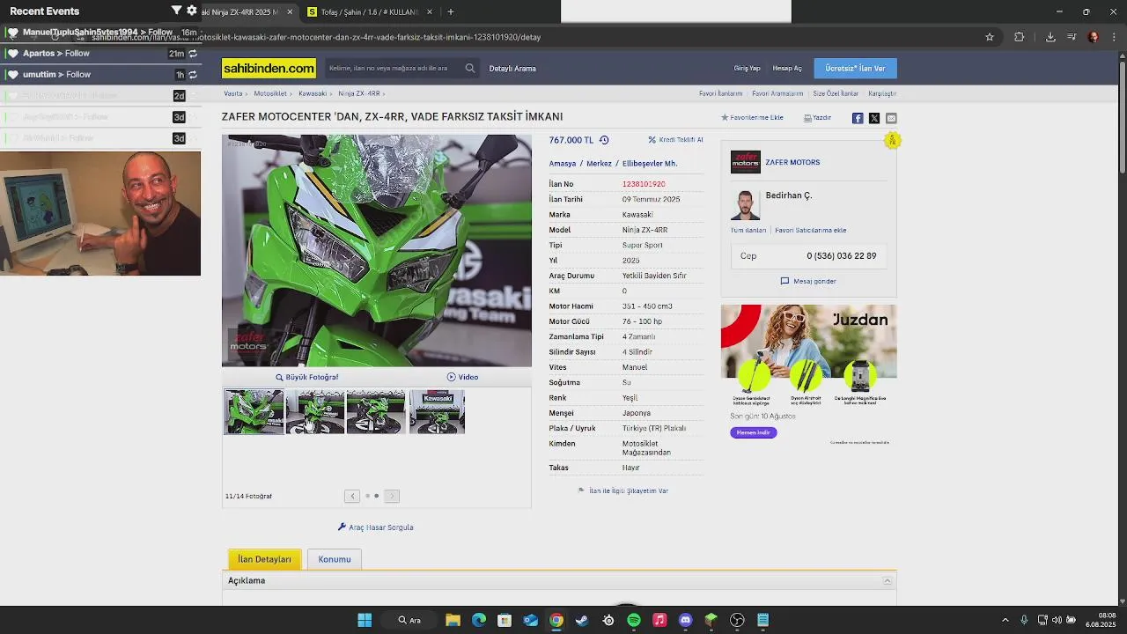This screenshot has height=634, width=1127.
Task: Focus the listing search input field
Action: click(393, 68)
